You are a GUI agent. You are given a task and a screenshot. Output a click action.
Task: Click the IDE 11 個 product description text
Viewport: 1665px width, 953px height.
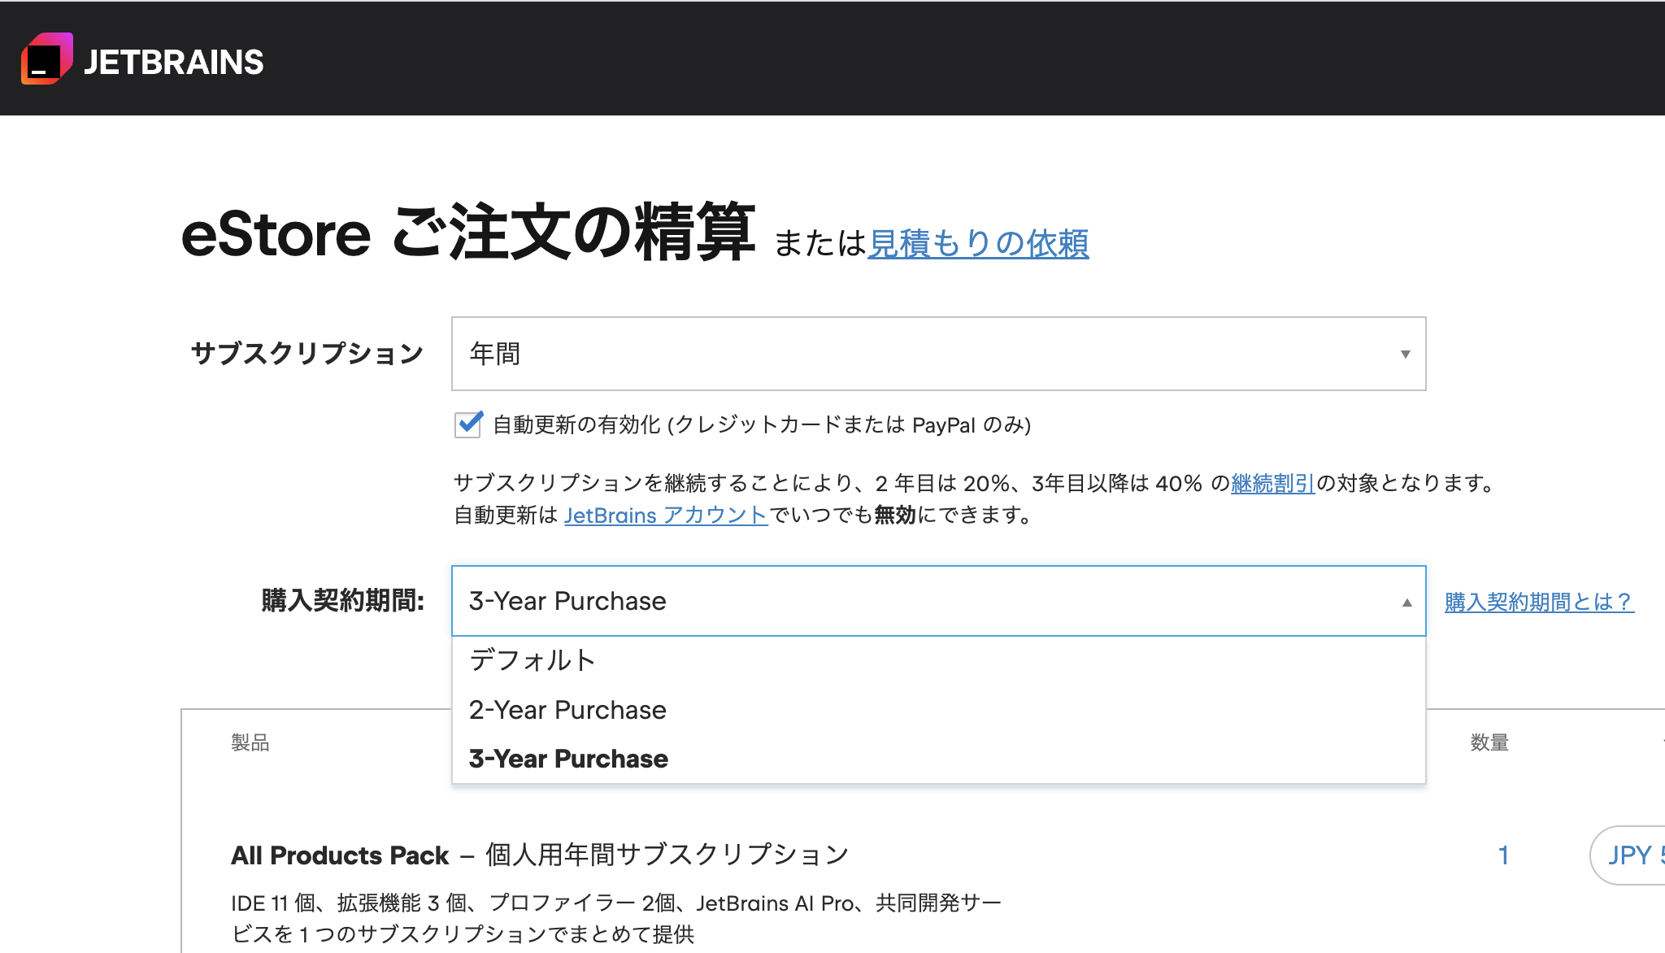point(616,919)
